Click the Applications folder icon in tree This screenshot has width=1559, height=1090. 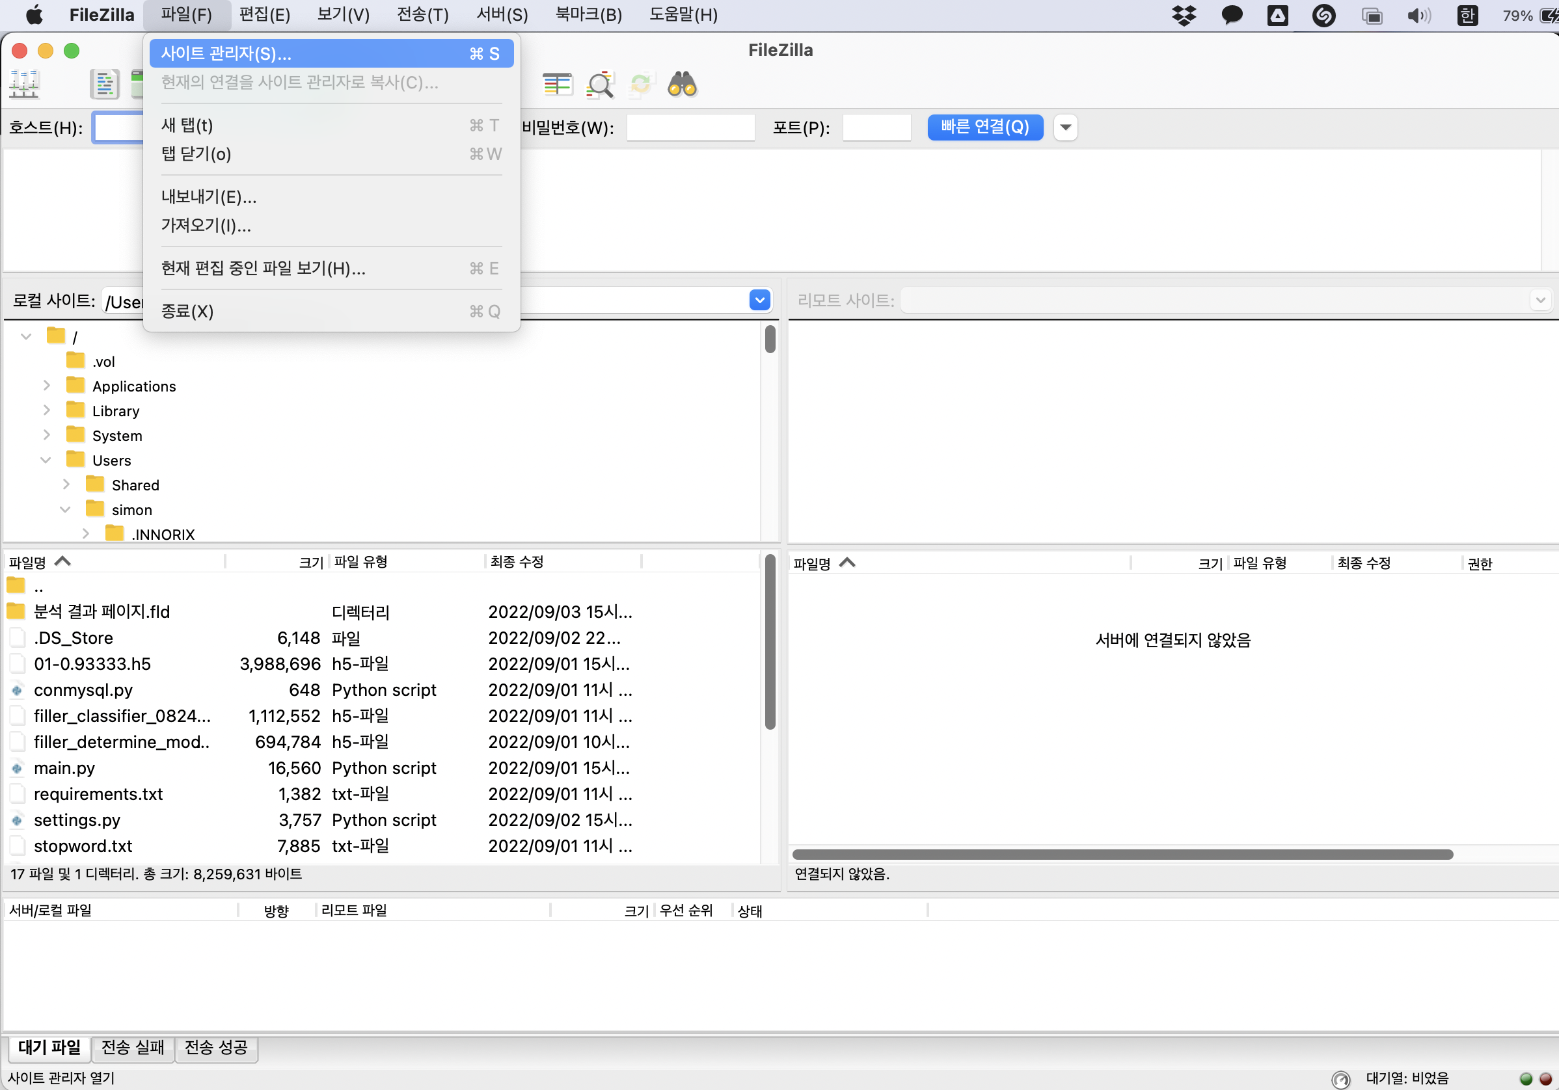pyautogui.click(x=75, y=386)
